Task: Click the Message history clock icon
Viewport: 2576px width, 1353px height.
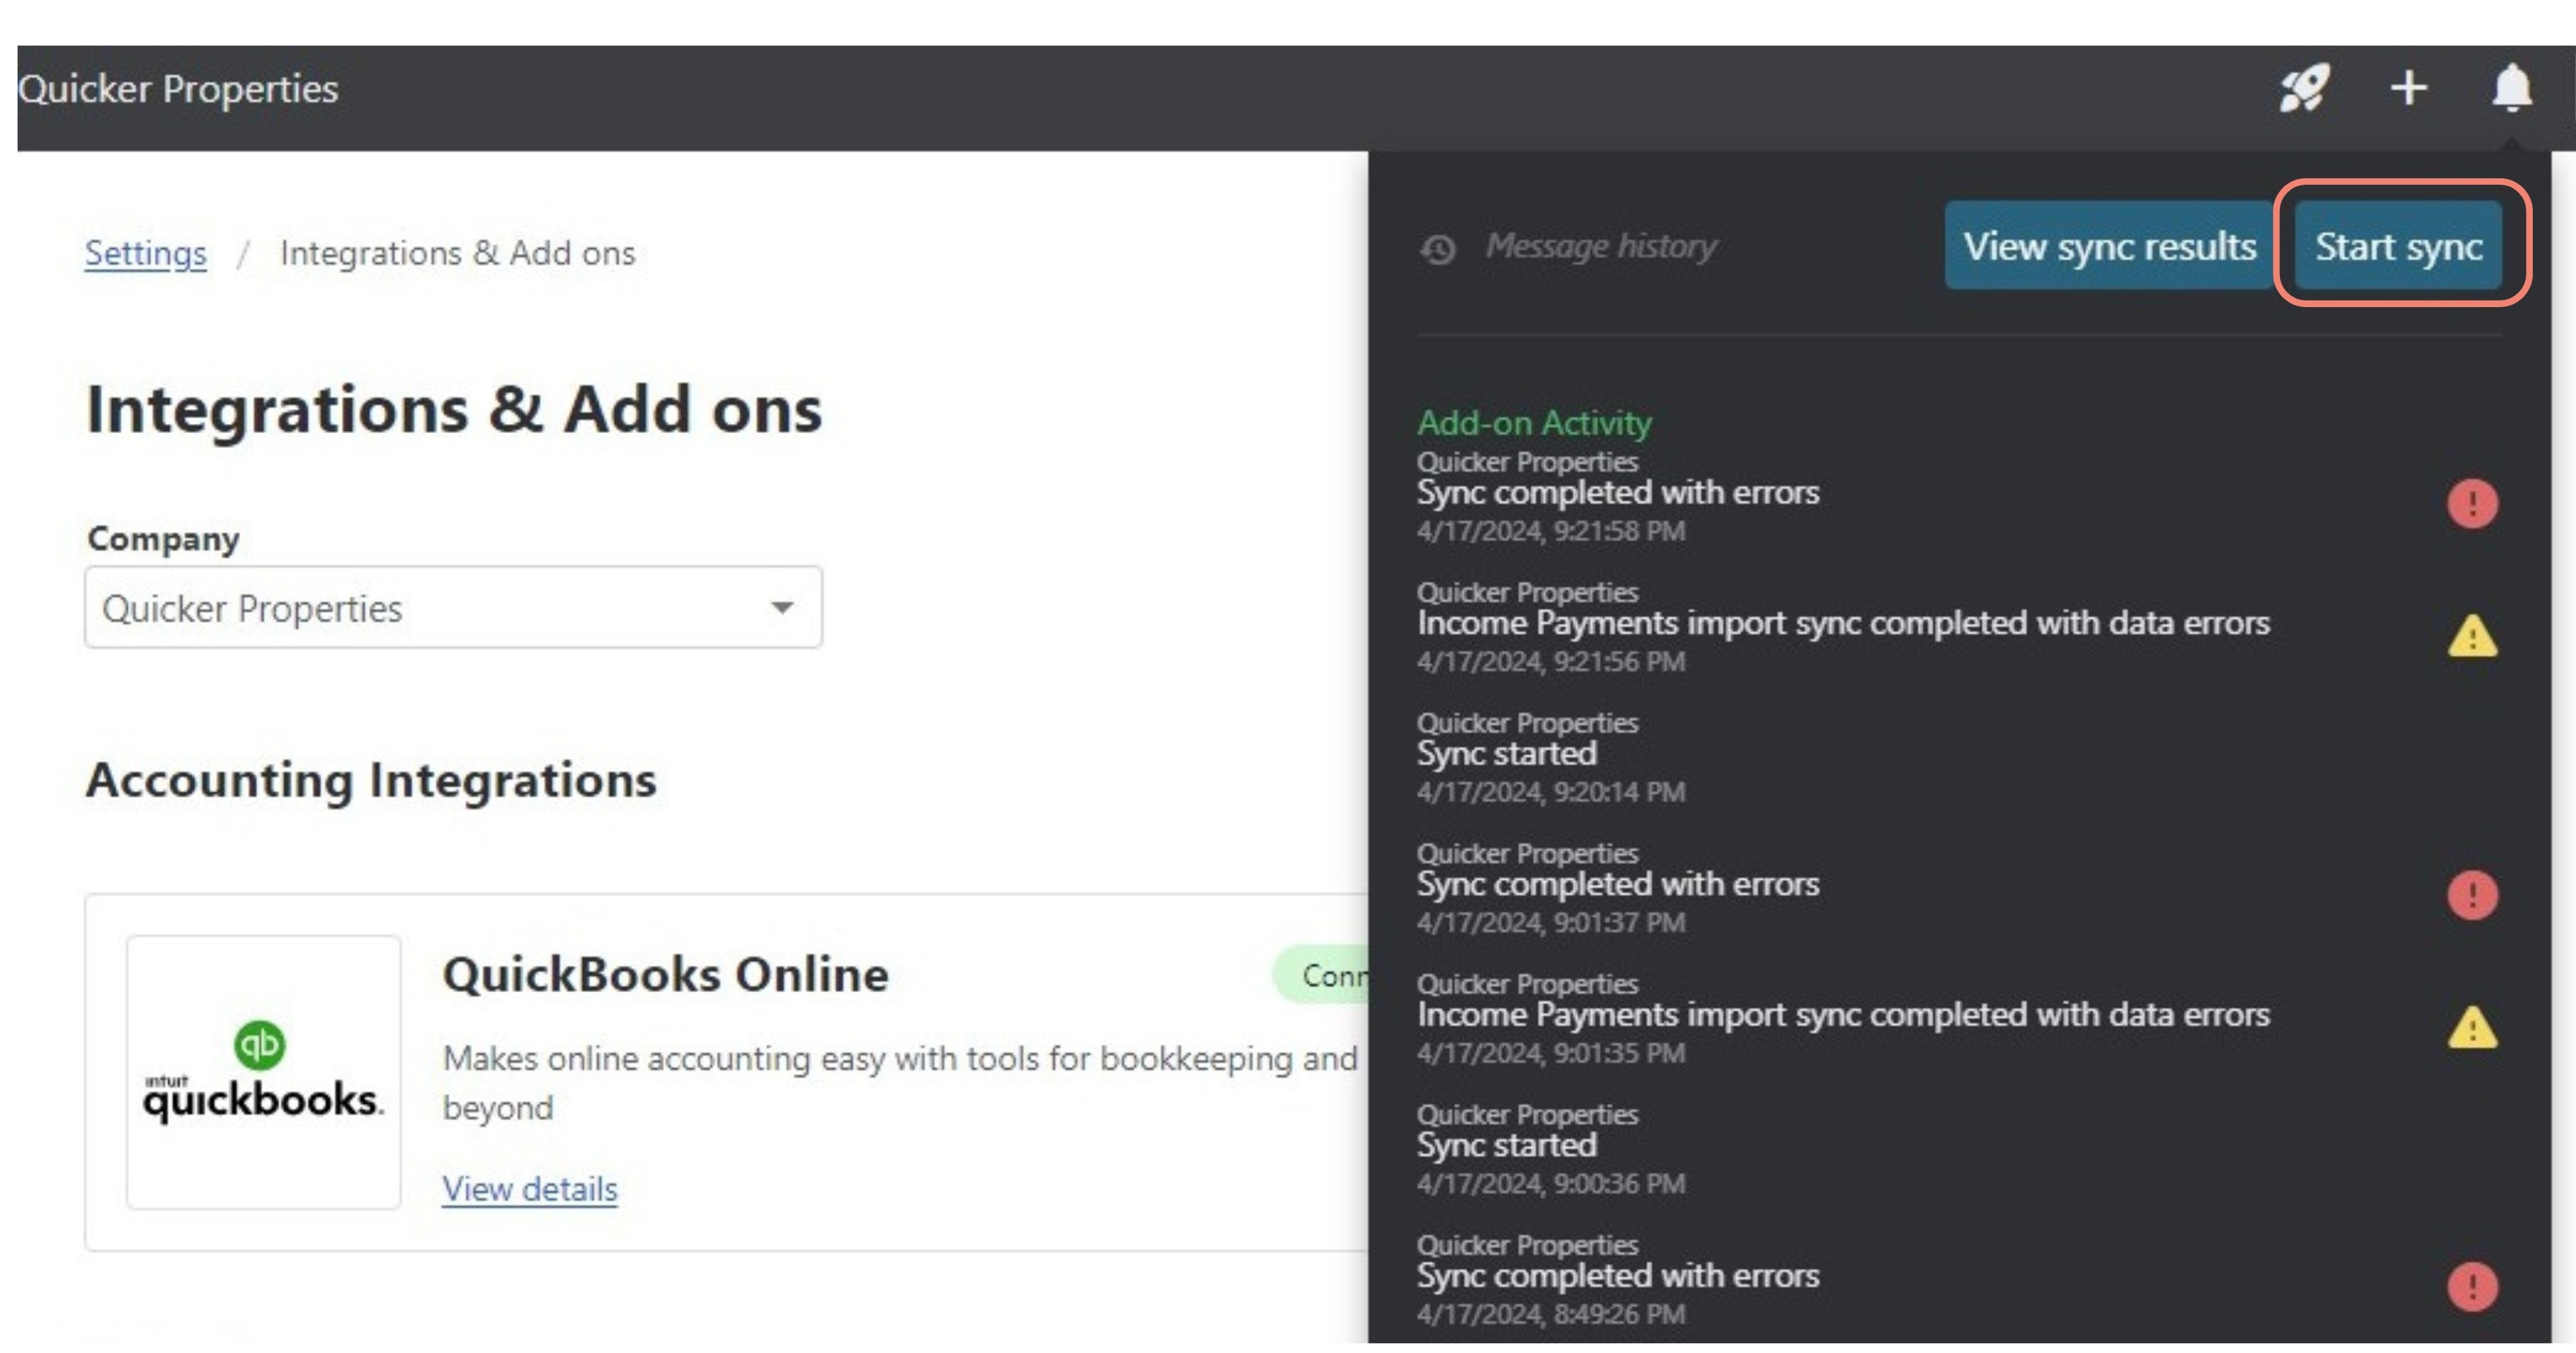Action: tap(1438, 249)
